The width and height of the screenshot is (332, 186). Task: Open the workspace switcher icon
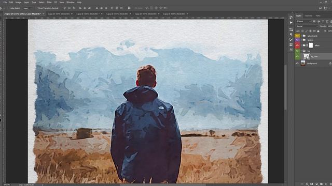click(326, 8)
